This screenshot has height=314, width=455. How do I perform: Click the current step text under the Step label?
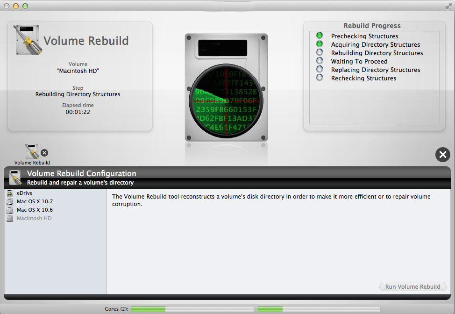[78, 94]
